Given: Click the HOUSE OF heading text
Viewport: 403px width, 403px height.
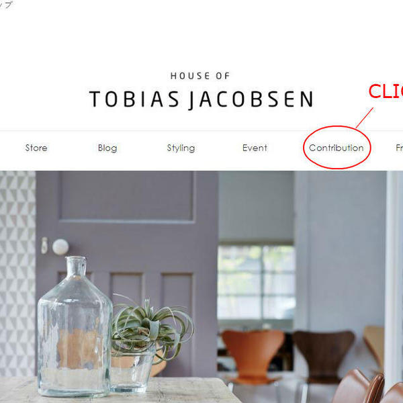Looking at the screenshot, I should point(200,76).
